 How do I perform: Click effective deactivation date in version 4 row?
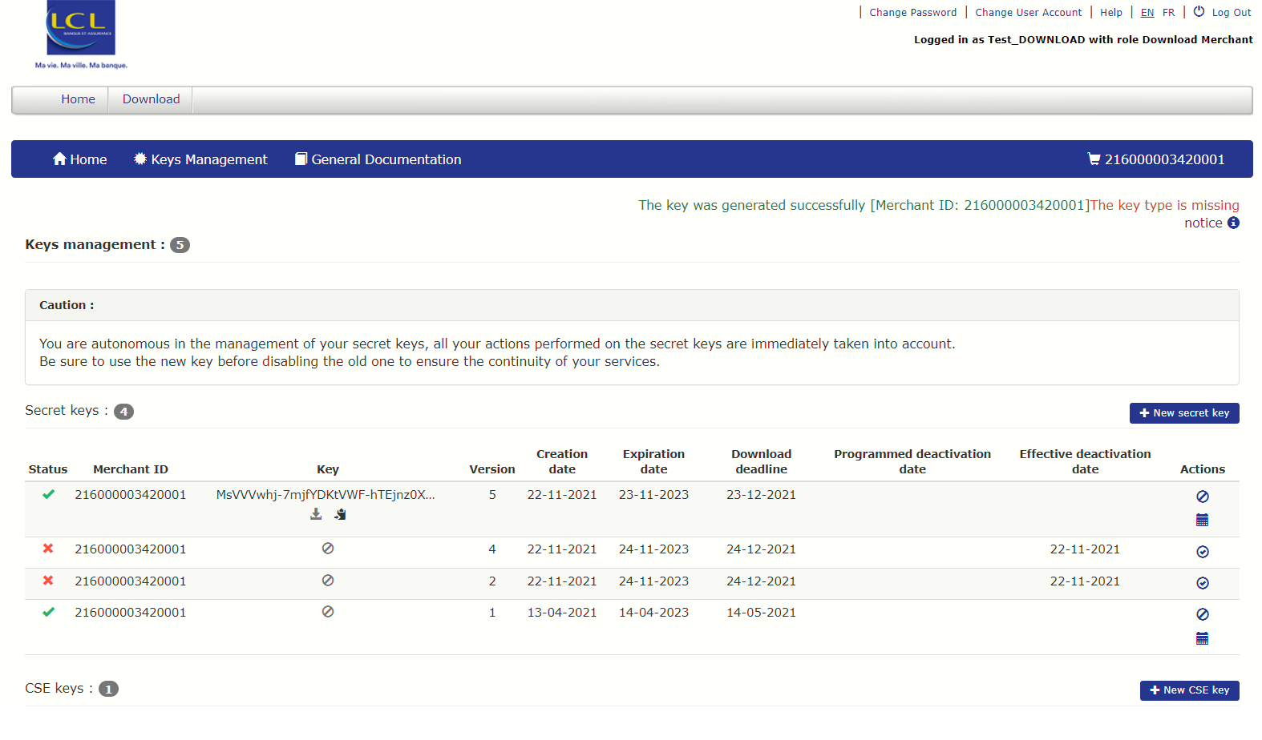pyautogui.click(x=1086, y=549)
